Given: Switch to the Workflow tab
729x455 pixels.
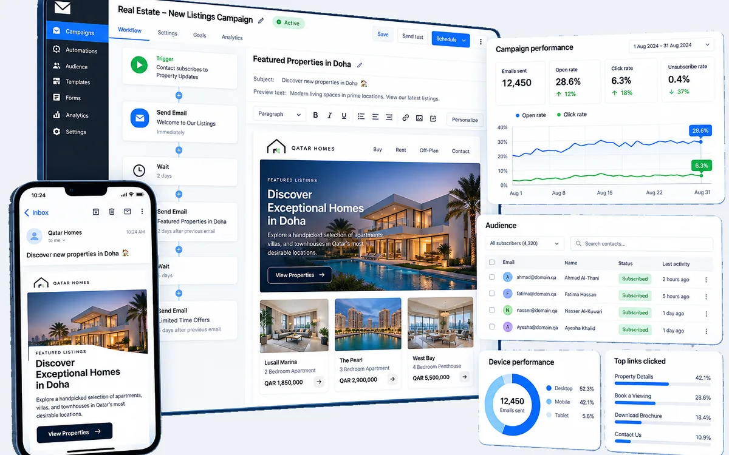Looking at the screenshot, I should pos(129,30).
